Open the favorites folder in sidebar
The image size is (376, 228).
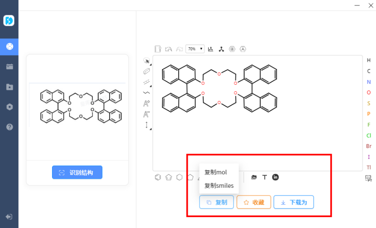[x=10, y=87]
